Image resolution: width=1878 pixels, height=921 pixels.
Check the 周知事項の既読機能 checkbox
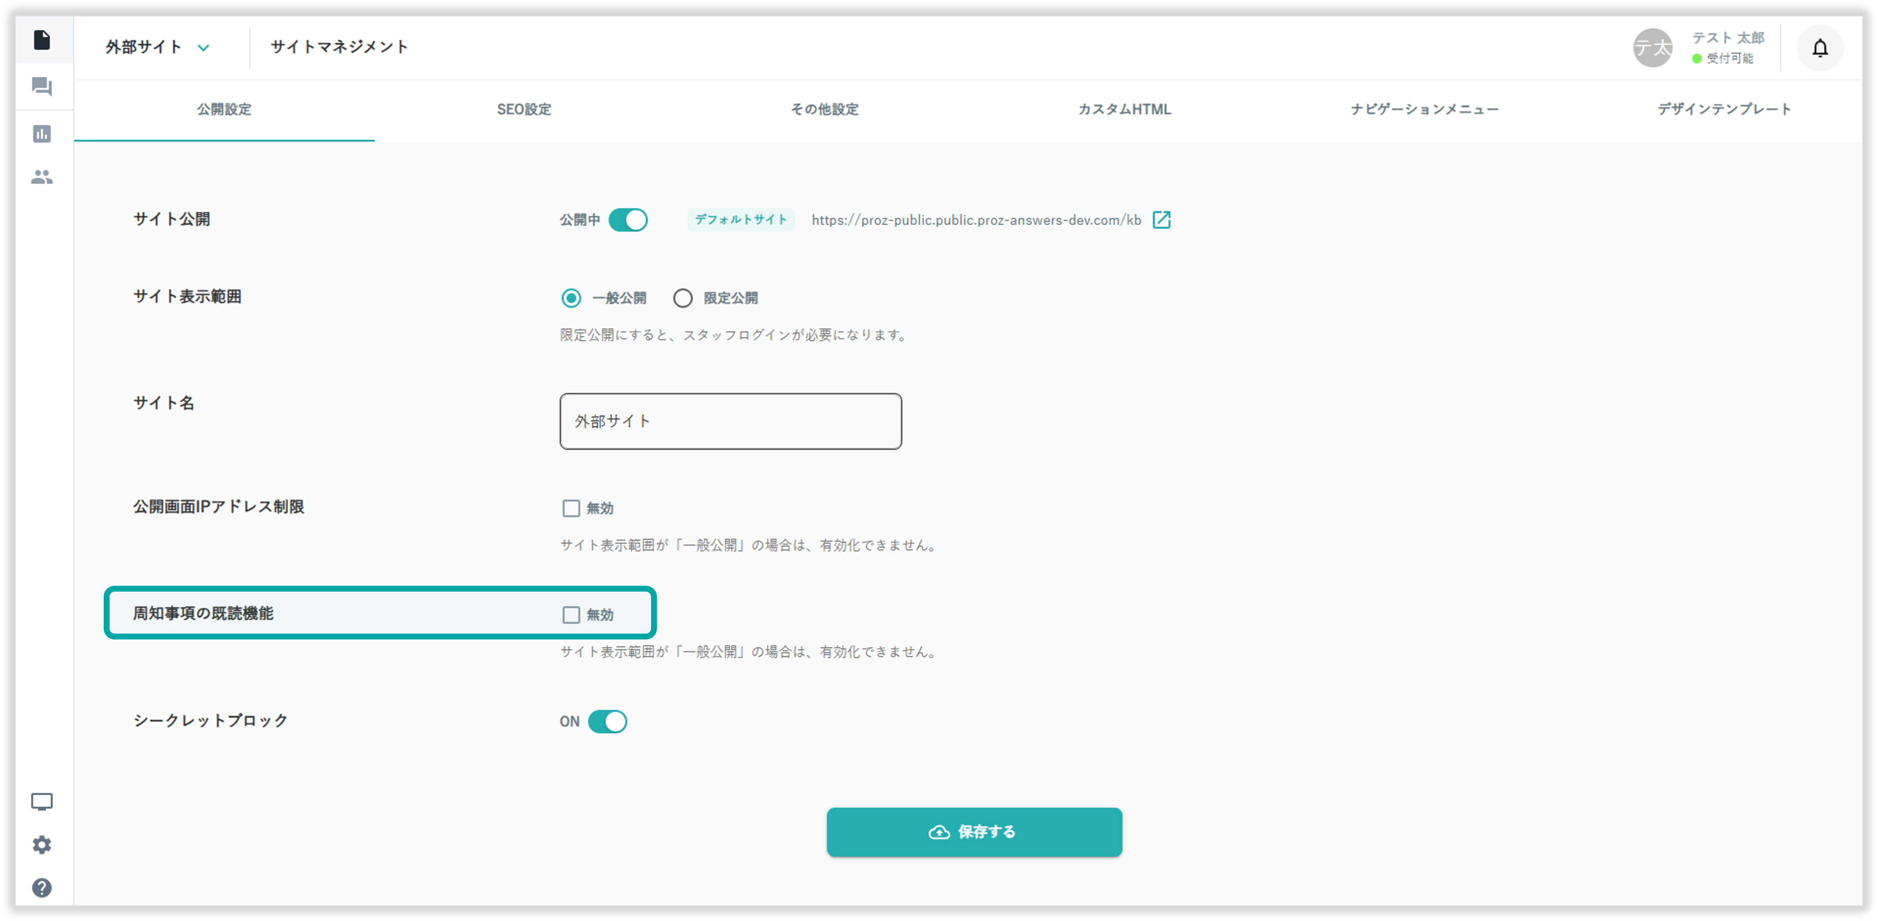[571, 615]
